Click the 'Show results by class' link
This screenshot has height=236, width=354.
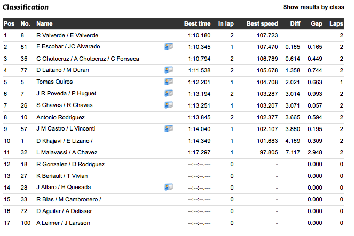point(313,7)
